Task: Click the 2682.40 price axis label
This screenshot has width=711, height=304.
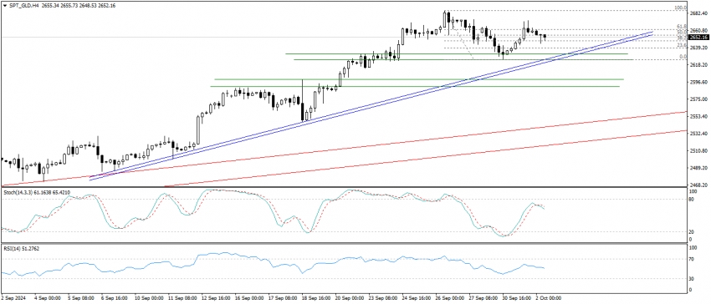Action: click(698, 13)
